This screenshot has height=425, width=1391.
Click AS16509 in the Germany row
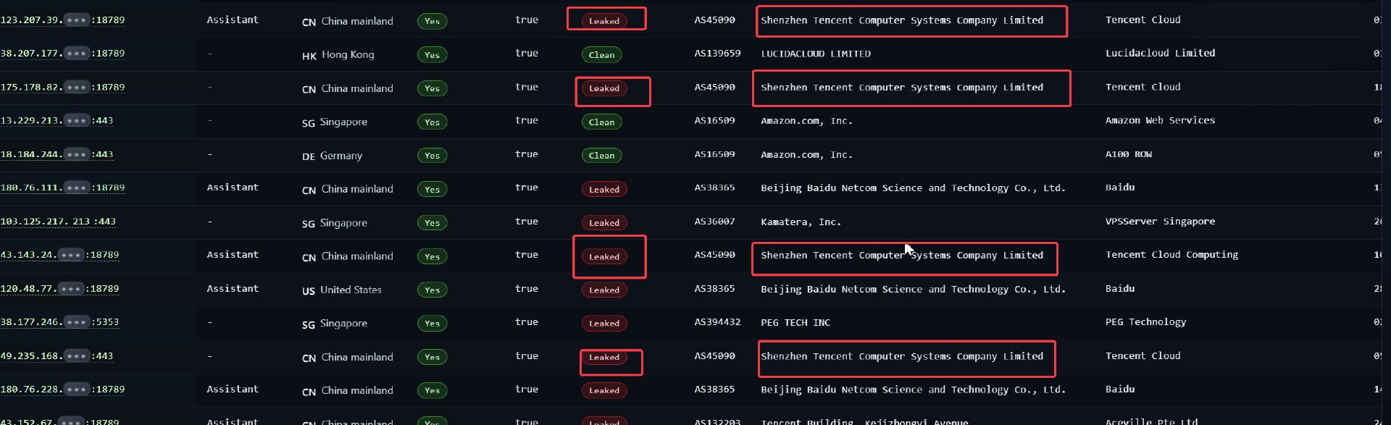pos(714,154)
